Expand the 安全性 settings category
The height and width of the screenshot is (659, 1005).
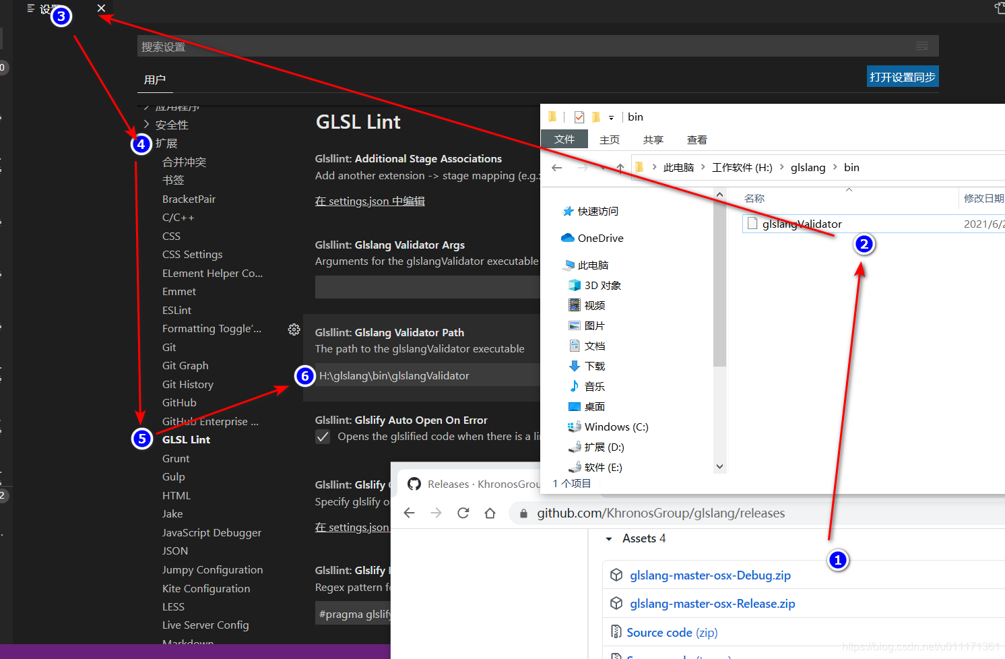coord(172,125)
